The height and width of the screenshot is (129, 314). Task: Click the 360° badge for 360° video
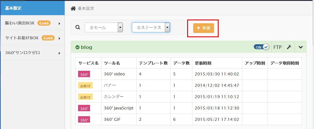point(84,75)
